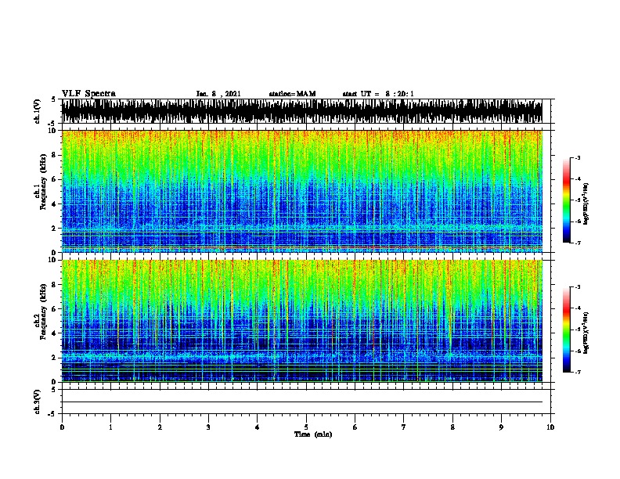
Task: Click the ch.2 "Frequency (kHz)" axis label
Action: [x=43, y=312]
